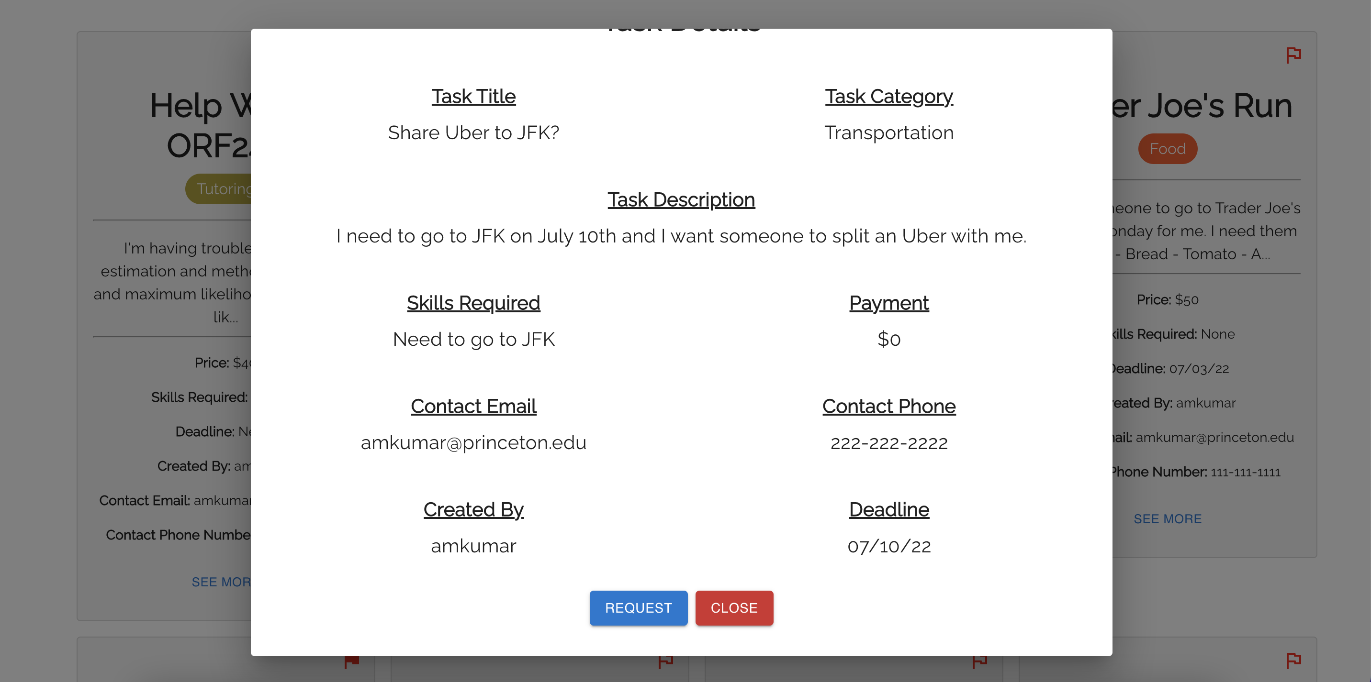The width and height of the screenshot is (1371, 682).
Task: Click amkumar@princeton.edu in the task details
Action: click(x=473, y=442)
